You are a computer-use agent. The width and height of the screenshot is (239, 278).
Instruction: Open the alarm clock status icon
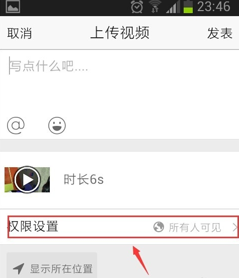(137, 7)
